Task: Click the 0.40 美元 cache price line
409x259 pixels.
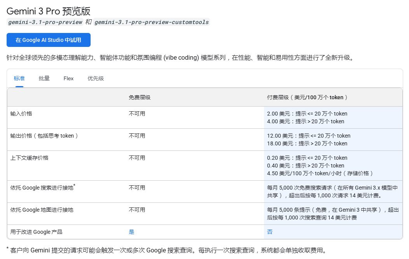Action: [x=306, y=166]
